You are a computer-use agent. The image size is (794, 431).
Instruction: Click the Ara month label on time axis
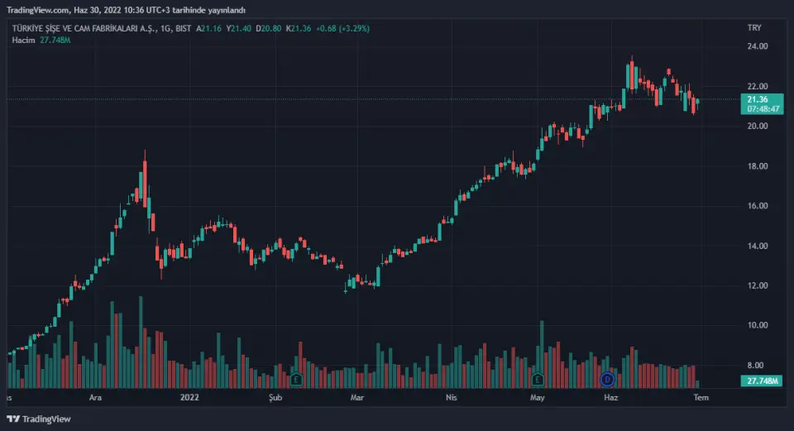96,398
